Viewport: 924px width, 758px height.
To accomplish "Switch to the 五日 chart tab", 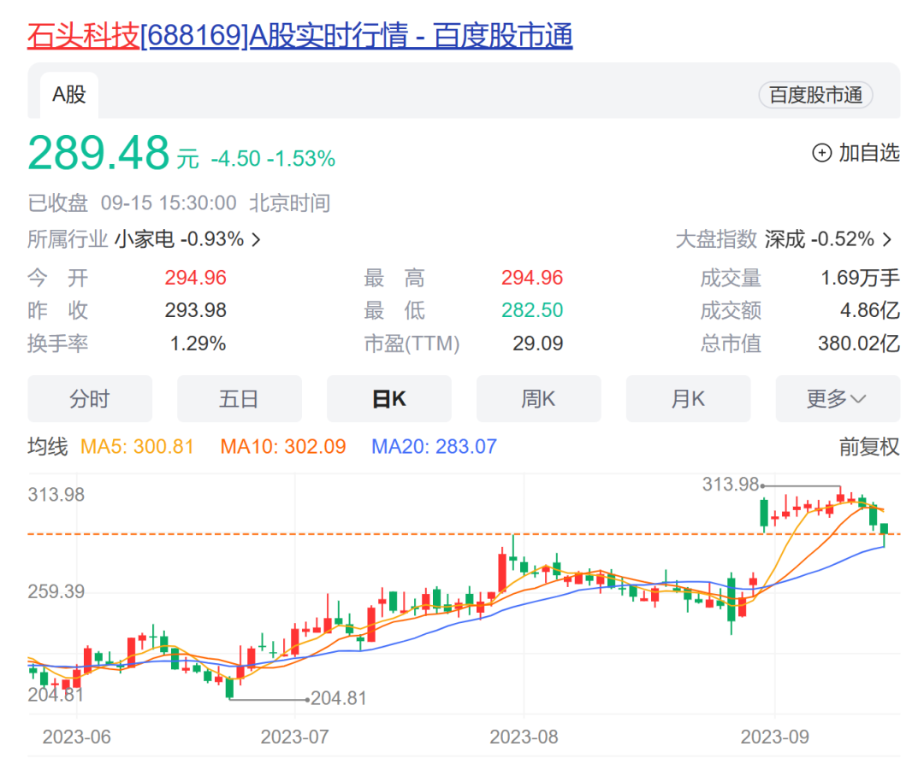I will coord(240,398).
